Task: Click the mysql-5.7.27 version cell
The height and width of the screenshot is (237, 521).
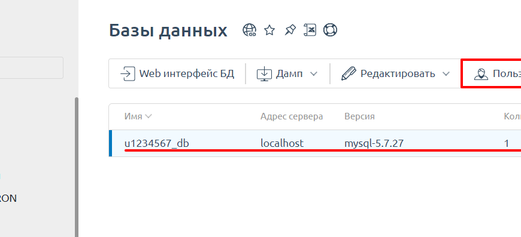Action: pyautogui.click(x=374, y=143)
